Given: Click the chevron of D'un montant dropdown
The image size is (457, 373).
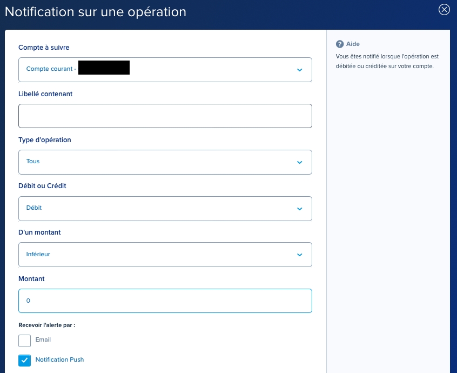Looking at the screenshot, I should click(x=300, y=255).
